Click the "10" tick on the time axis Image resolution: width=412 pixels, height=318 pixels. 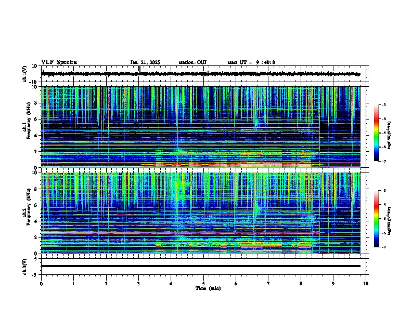(366, 284)
